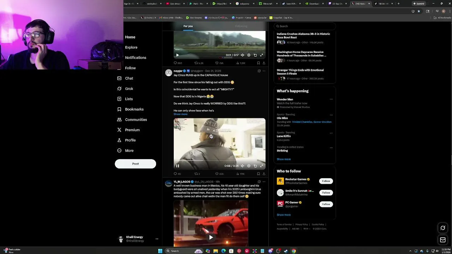
Task: Click the Profile person icon
Action: pos(119,140)
